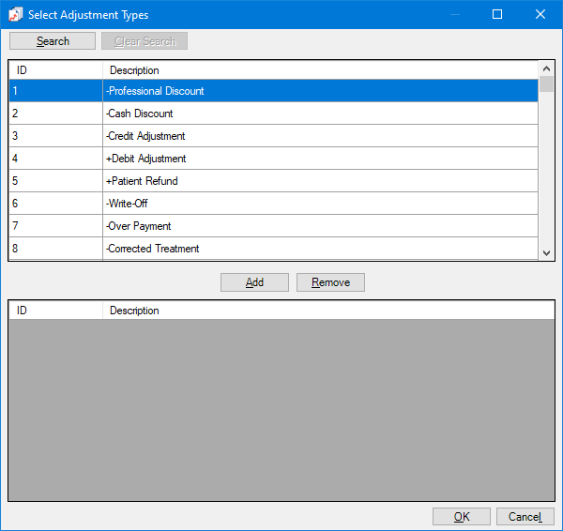Select the Patient Refund row

click(x=142, y=181)
